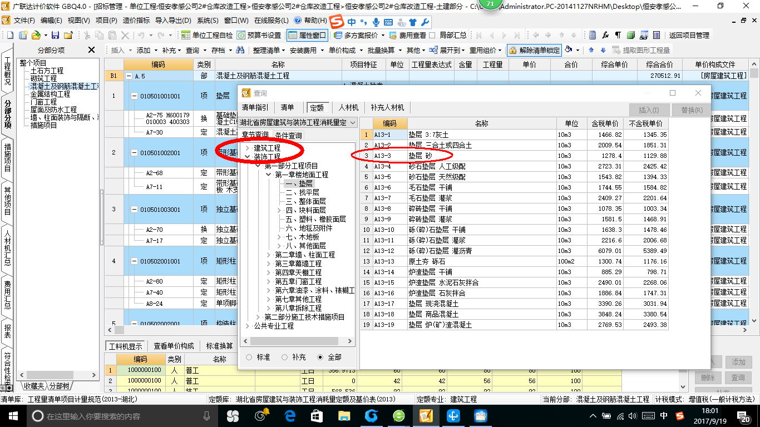The width and height of the screenshot is (760, 427).
Task: Open 预算书设置 settings button
Action: click(x=259, y=35)
